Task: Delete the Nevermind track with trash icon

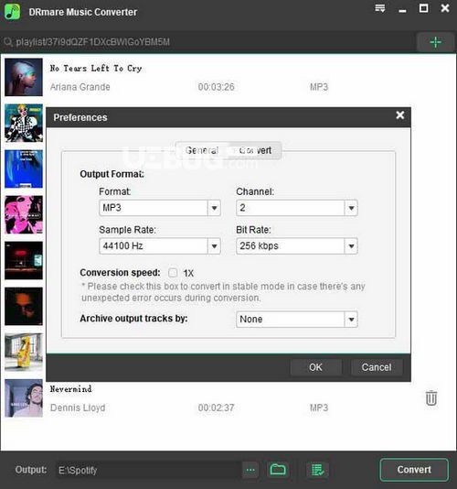Action: coord(431,398)
